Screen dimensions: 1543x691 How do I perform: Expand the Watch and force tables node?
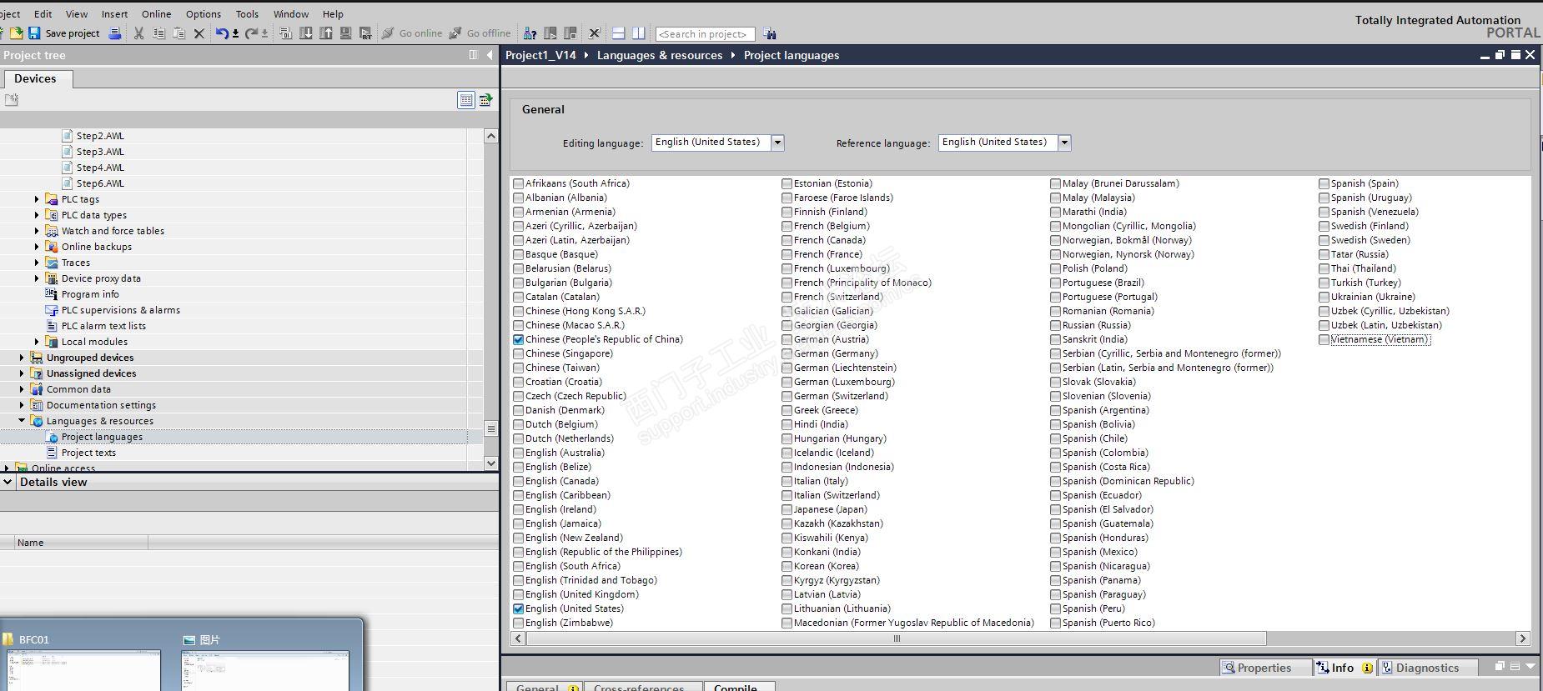click(x=37, y=231)
